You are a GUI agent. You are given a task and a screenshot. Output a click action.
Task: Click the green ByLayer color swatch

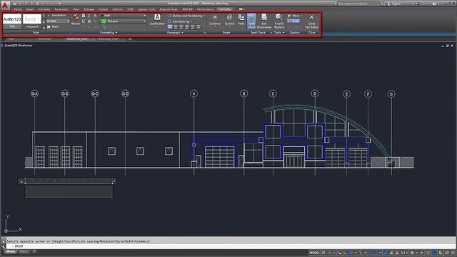[x=104, y=21]
